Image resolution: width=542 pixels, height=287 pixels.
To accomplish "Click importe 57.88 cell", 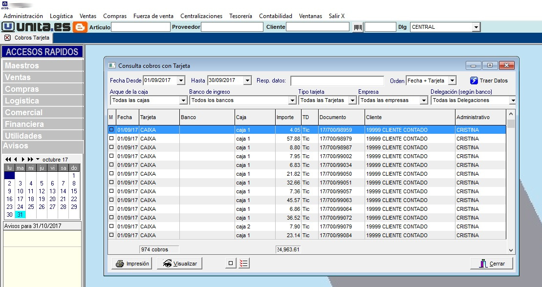I will (288, 139).
